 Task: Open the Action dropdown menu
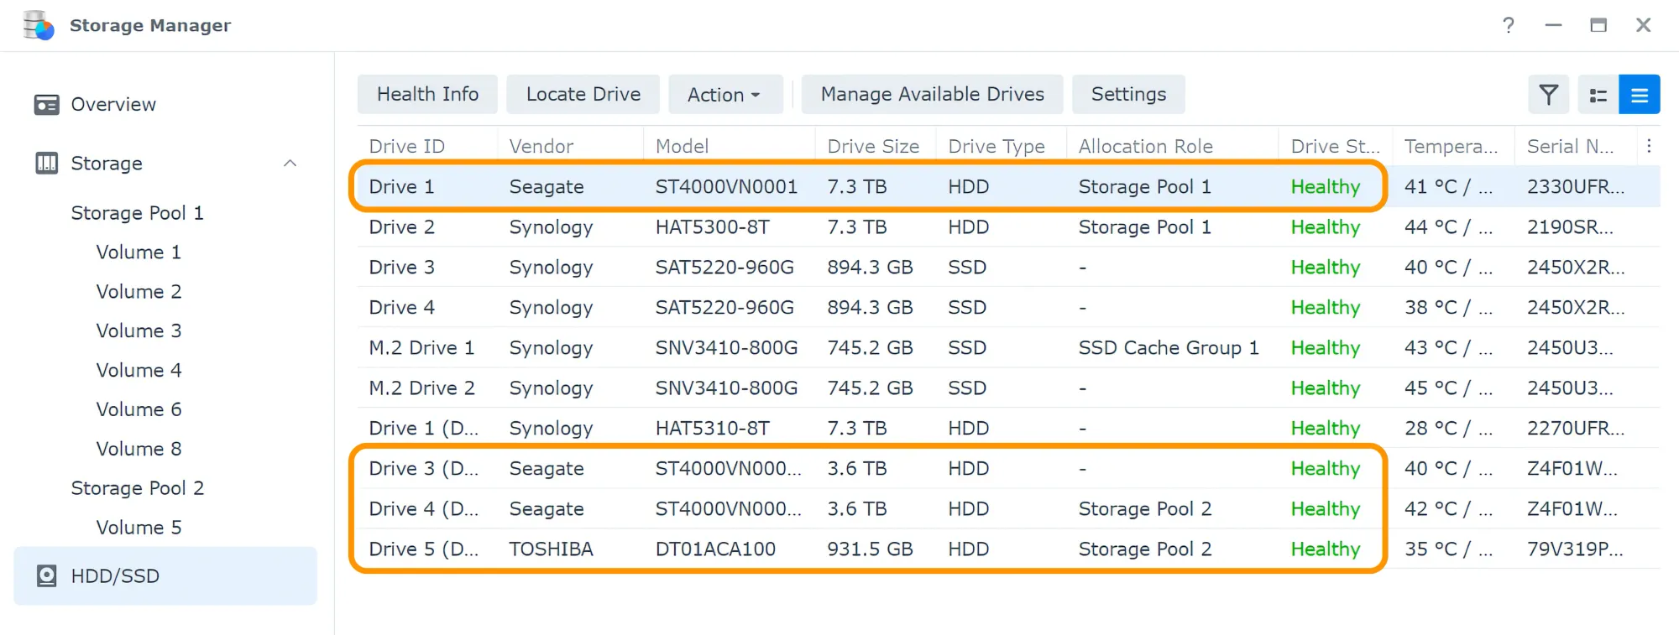point(724,95)
